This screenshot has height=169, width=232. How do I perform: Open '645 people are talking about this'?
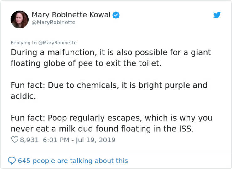pyautogui.click(x=73, y=161)
